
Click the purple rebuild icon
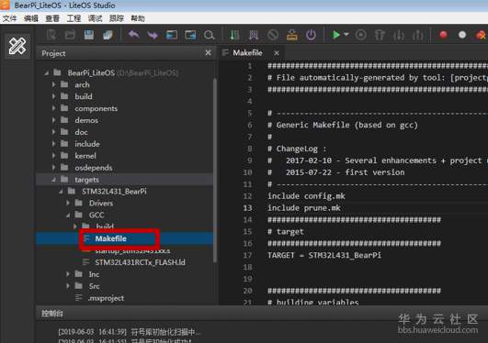(254, 35)
